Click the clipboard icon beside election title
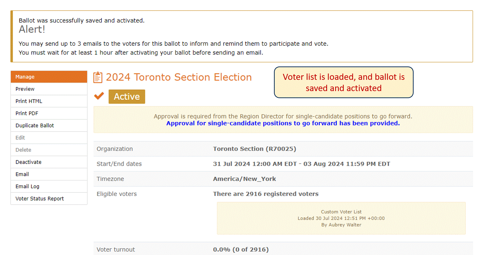 coord(98,77)
